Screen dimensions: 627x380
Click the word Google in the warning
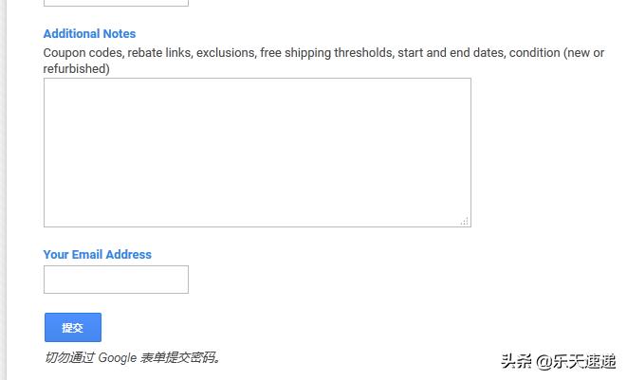(118, 357)
